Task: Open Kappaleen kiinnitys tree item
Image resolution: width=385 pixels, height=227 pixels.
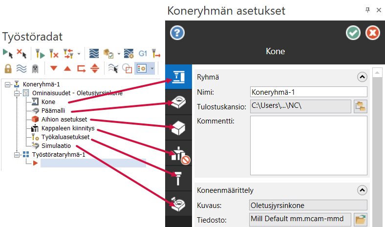Action: (68, 128)
